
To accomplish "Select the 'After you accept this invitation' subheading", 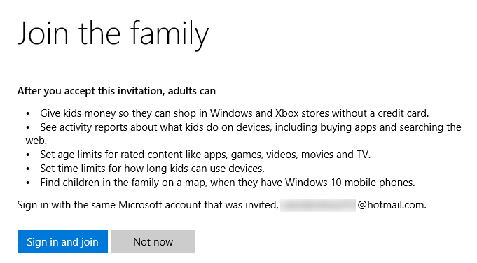I will (116, 91).
